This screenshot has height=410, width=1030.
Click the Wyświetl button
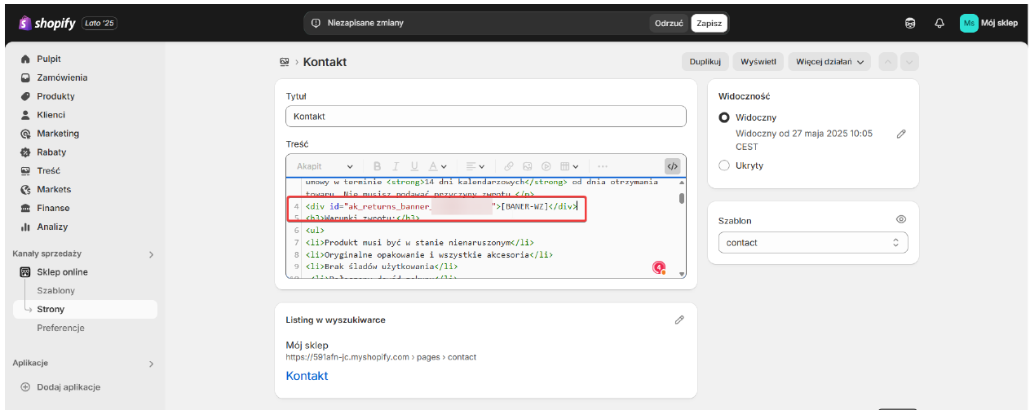coord(758,62)
